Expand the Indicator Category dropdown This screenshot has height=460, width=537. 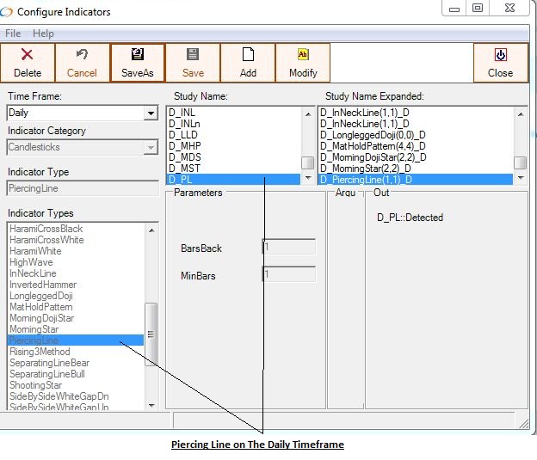coord(151,148)
